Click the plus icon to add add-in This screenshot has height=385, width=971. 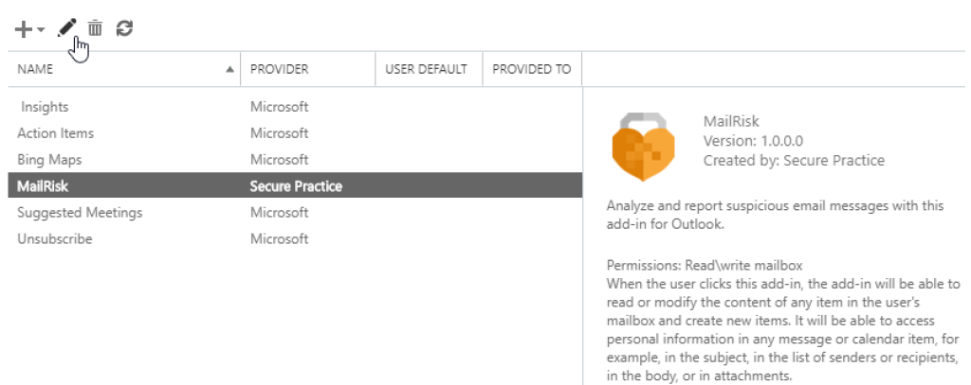[25, 29]
